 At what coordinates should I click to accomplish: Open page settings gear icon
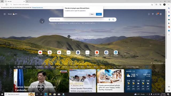click(x=161, y=14)
